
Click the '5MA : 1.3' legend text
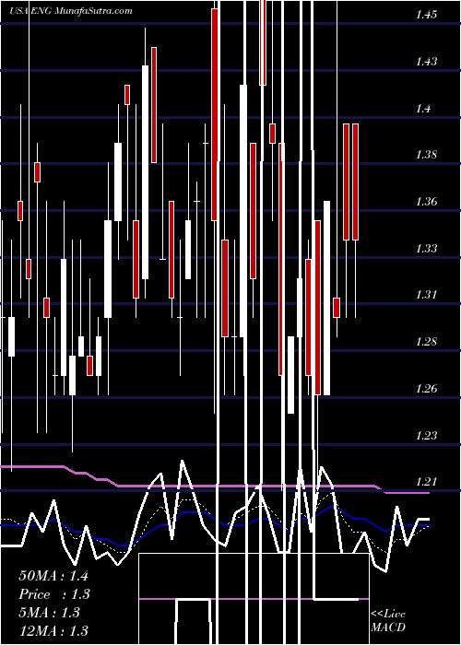click(49, 613)
